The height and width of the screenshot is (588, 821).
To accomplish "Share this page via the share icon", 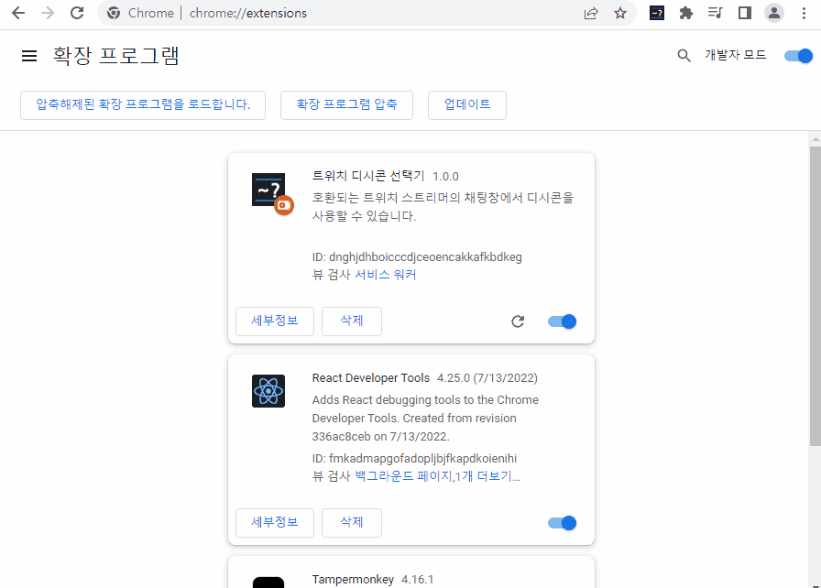I will coord(591,13).
